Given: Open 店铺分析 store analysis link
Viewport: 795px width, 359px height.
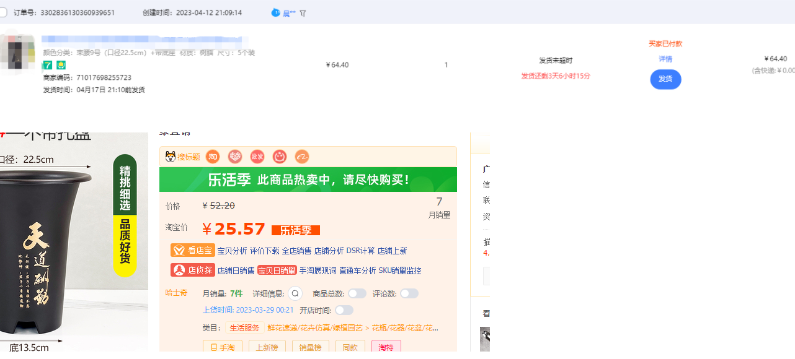Looking at the screenshot, I should [329, 251].
